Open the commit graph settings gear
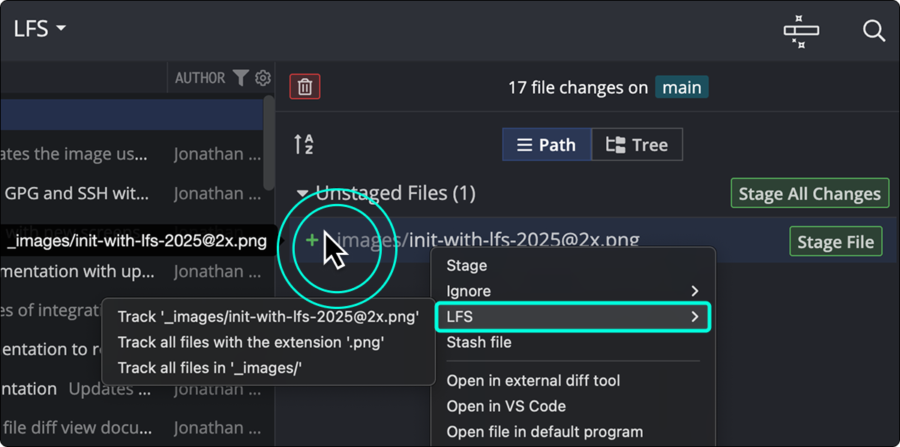The width and height of the screenshot is (900, 447). tap(262, 77)
